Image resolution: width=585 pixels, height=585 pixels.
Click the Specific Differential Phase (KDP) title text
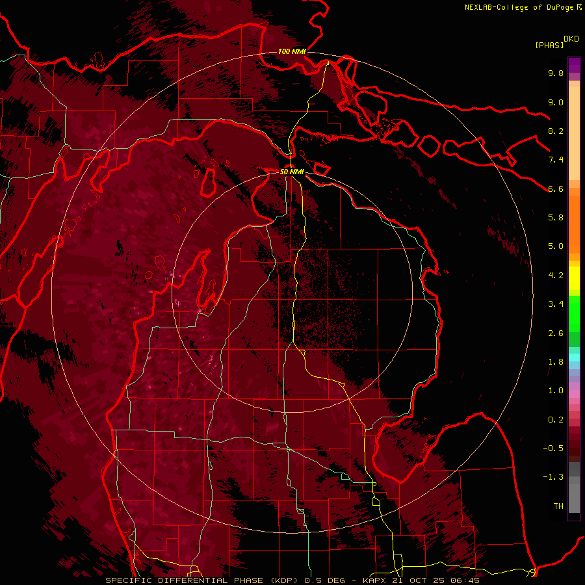tap(201, 580)
